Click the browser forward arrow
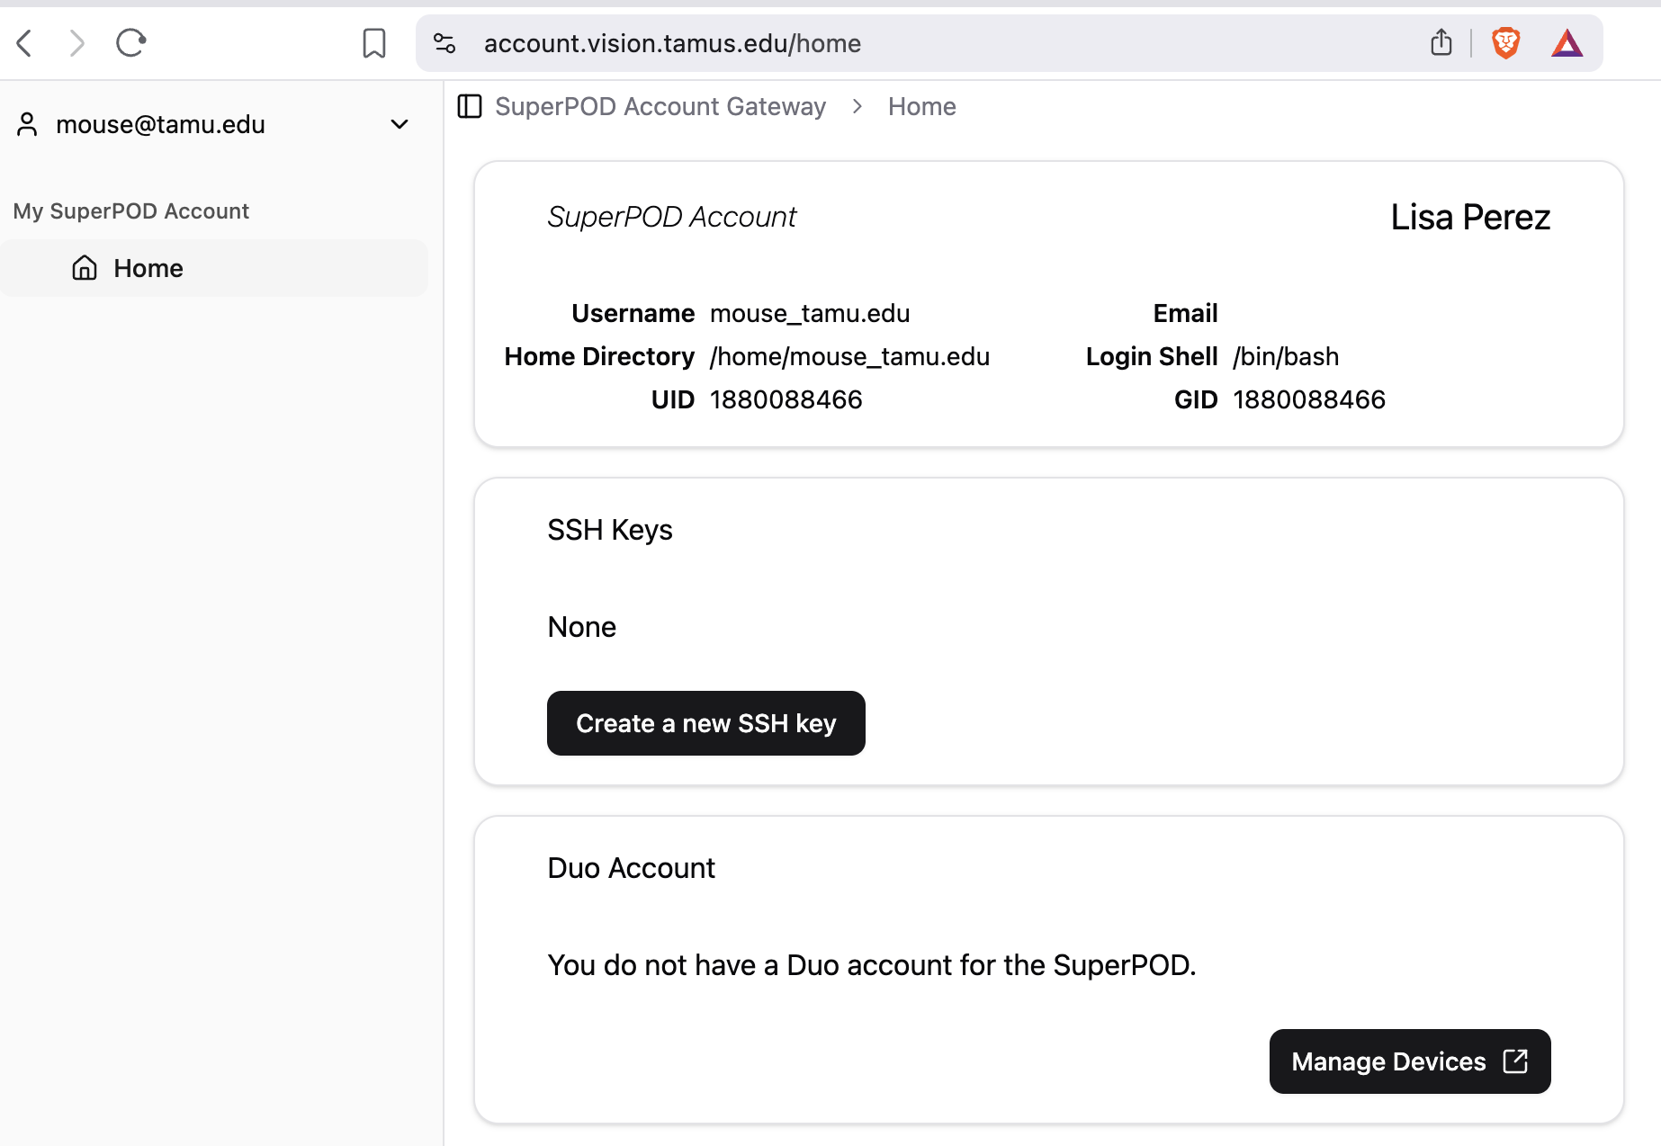 [x=76, y=42]
